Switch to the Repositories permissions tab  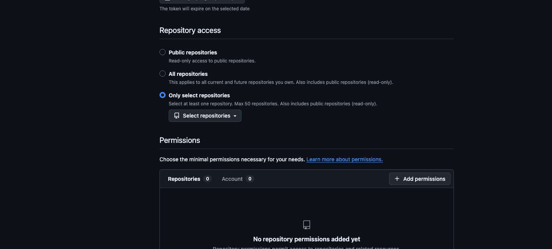pyautogui.click(x=189, y=179)
